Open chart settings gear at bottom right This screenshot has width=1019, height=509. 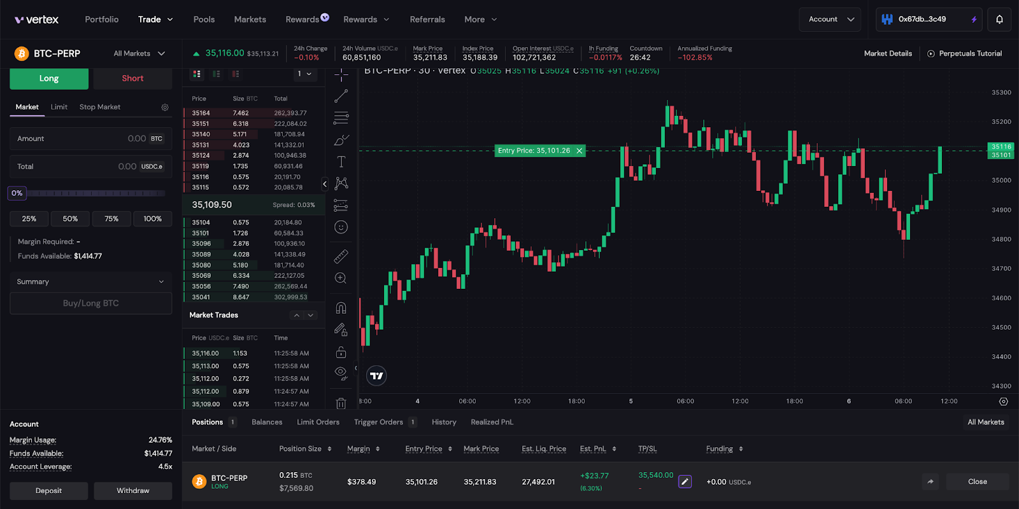pos(1004,401)
